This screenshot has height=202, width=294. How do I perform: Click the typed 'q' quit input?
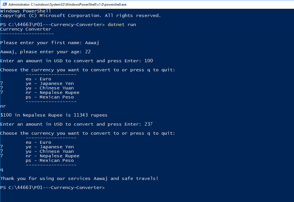[1, 169]
